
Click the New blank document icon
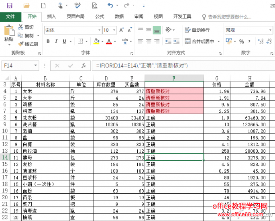coord(43,6)
